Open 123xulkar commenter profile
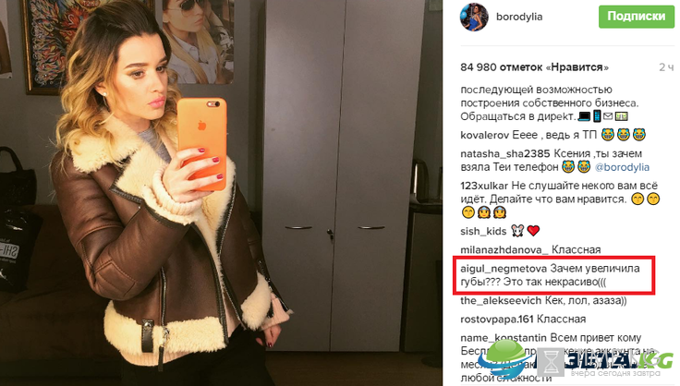Image resolution: width=680 pixels, height=386 pixels. click(484, 186)
